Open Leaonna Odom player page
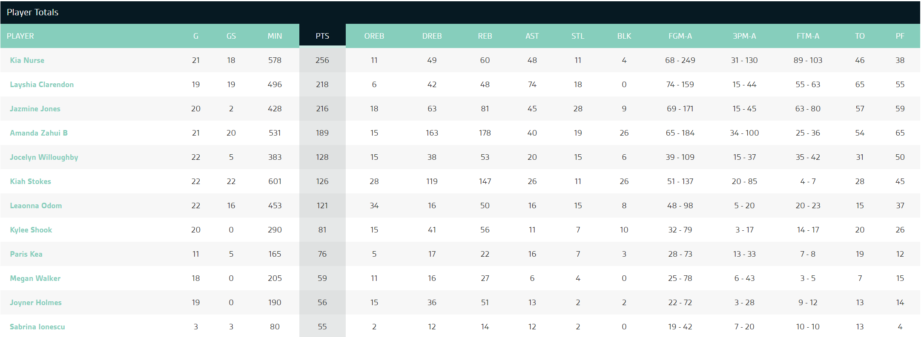The height and width of the screenshot is (337, 921). 36,206
